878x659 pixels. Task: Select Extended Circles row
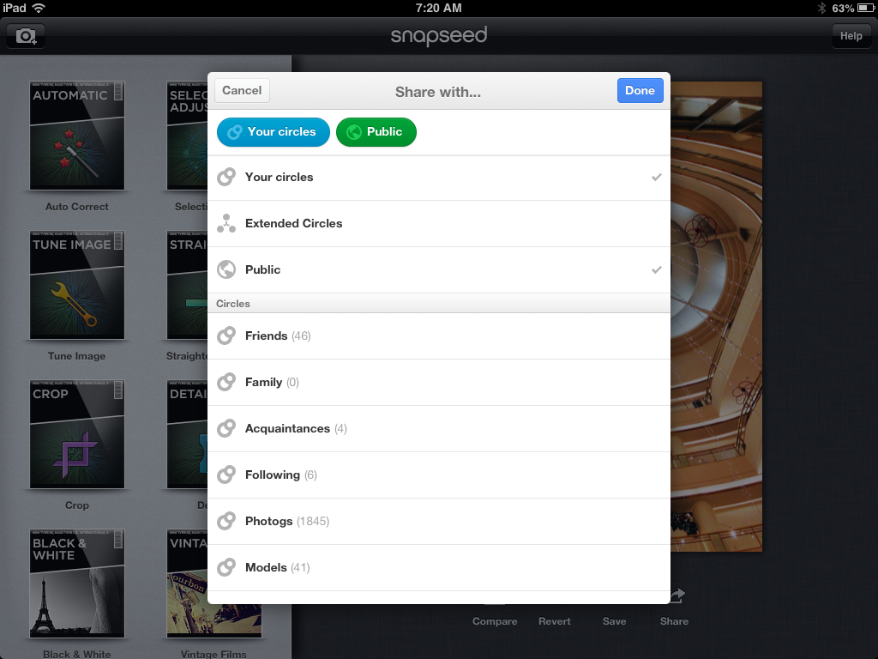point(438,223)
